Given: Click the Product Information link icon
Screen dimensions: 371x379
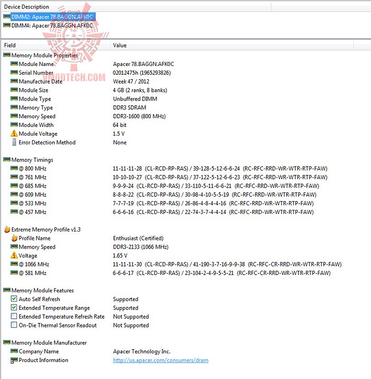Looking at the screenshot, I should (14, 360).
